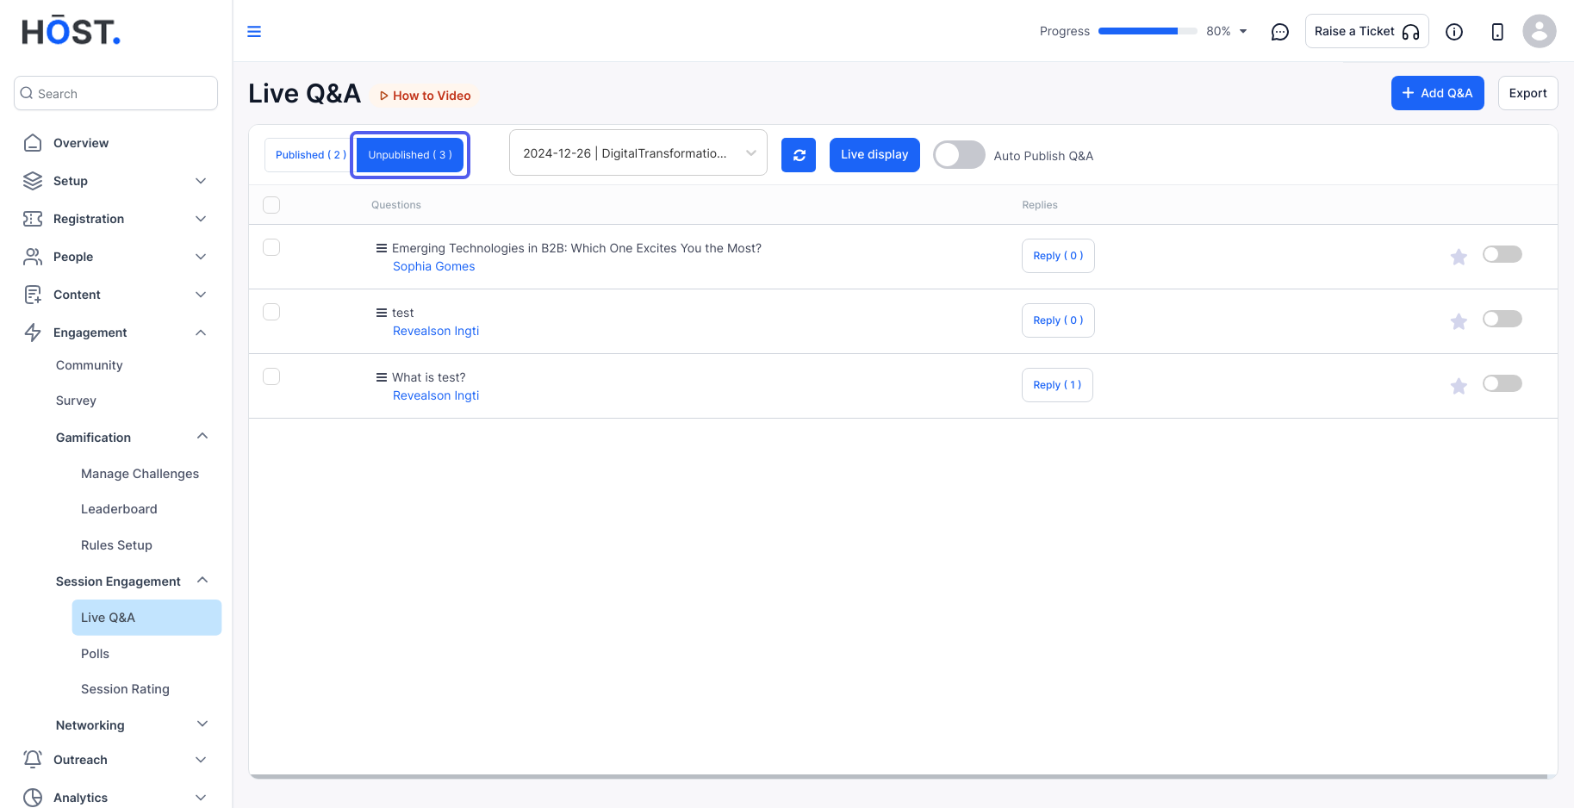Screen dimensions: 1574x808
Task: Expand the People menu chevron
Action: pyautogui.click(x=201, y=257)
